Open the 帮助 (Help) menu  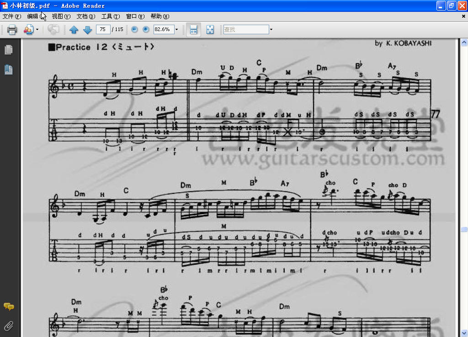160,16
